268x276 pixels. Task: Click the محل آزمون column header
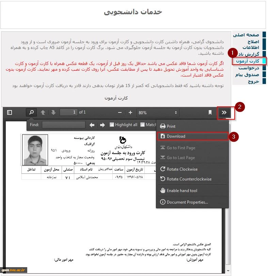pos(52,169)
